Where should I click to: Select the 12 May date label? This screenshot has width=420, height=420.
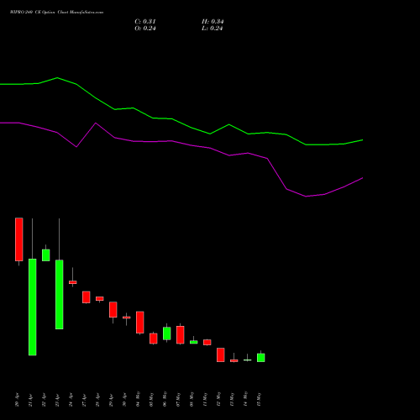[219, 399]
